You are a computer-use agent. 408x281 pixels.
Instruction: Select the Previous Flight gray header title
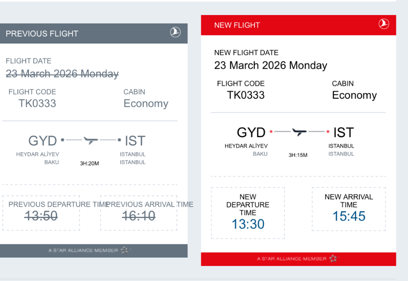(42, 34)
